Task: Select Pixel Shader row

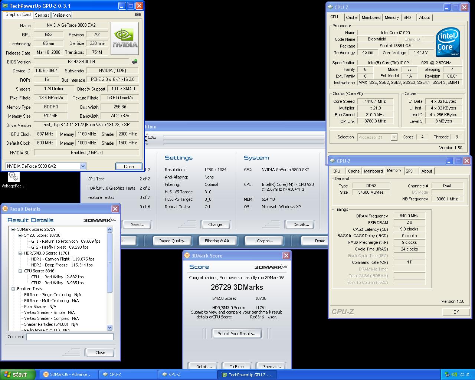Action: (40, 307)
